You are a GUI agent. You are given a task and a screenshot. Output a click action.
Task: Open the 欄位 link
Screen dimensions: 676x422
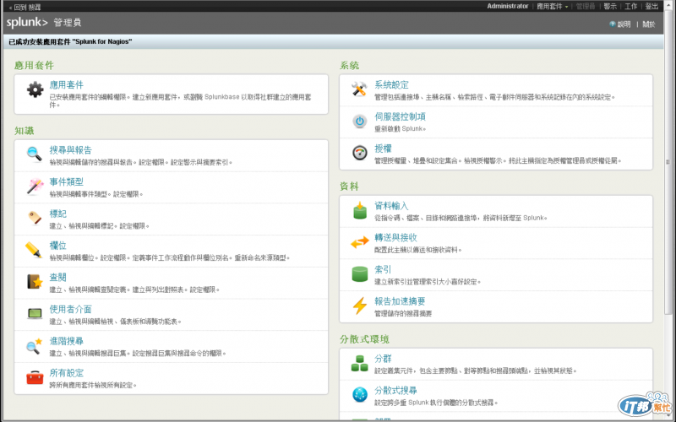coord(57,246)
